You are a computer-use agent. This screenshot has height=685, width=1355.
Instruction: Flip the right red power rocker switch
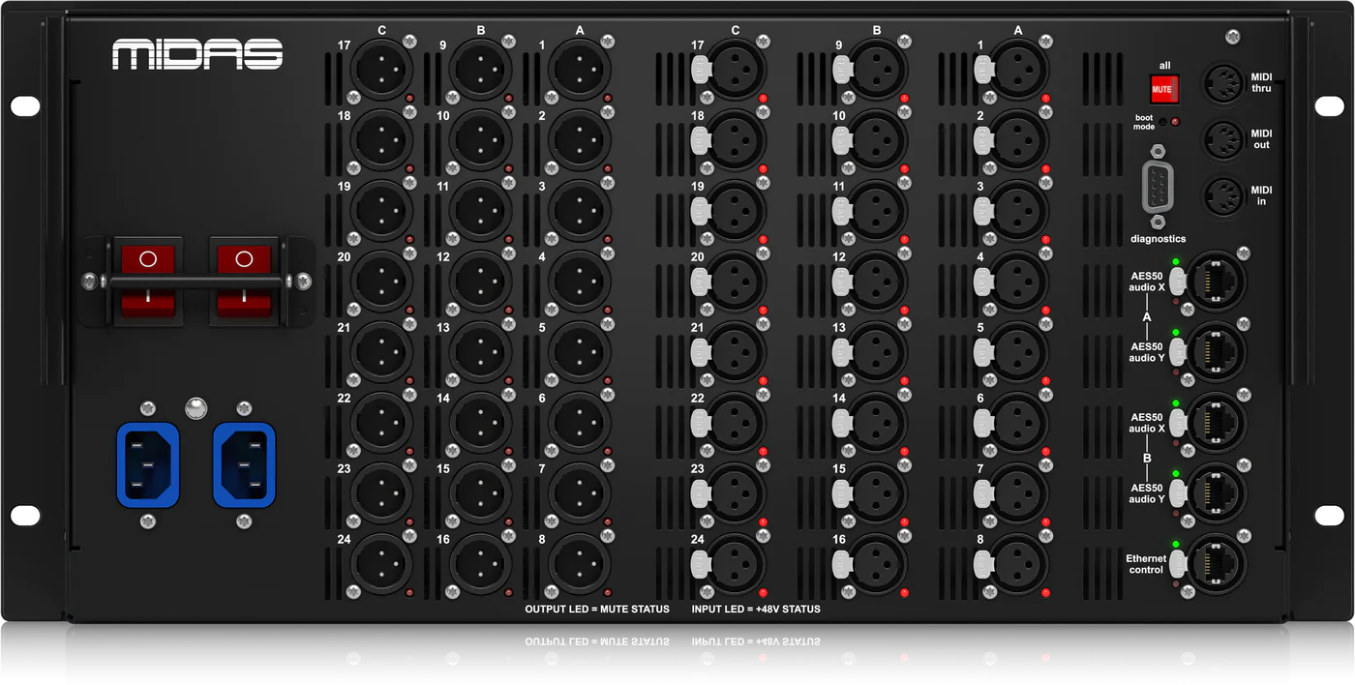pos(242,281)
